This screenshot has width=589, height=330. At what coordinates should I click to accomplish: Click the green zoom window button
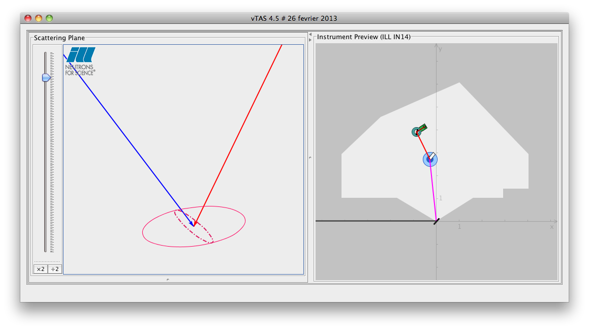(x=49, y=18)
